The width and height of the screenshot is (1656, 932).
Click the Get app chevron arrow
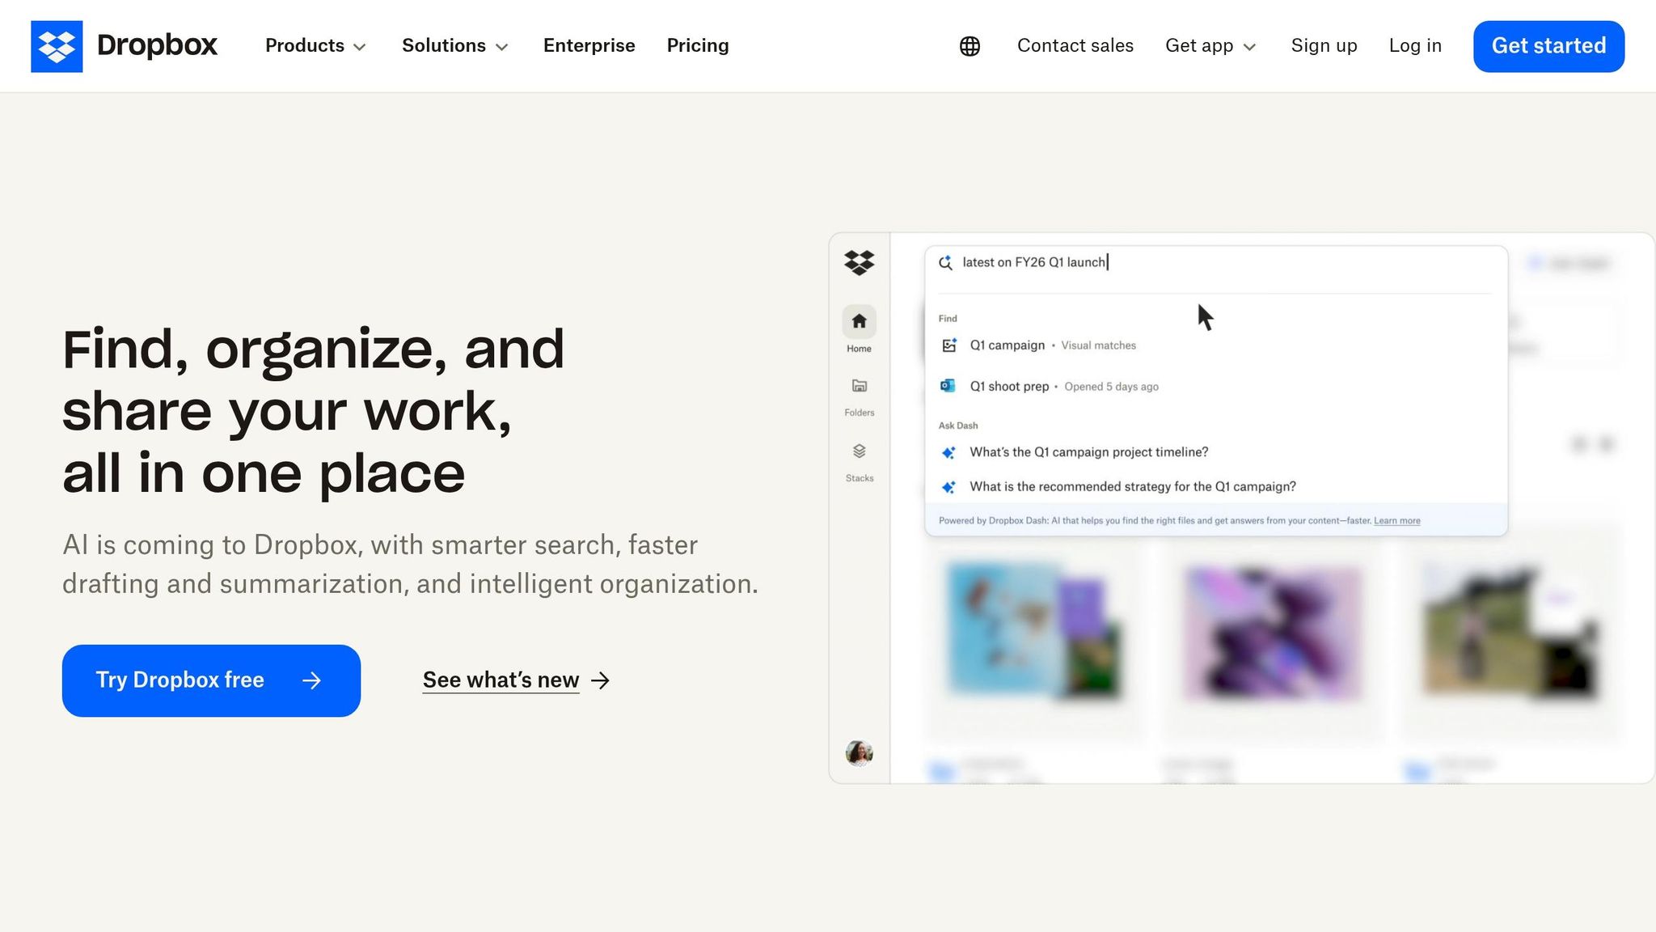click(x=1249, y=47)
